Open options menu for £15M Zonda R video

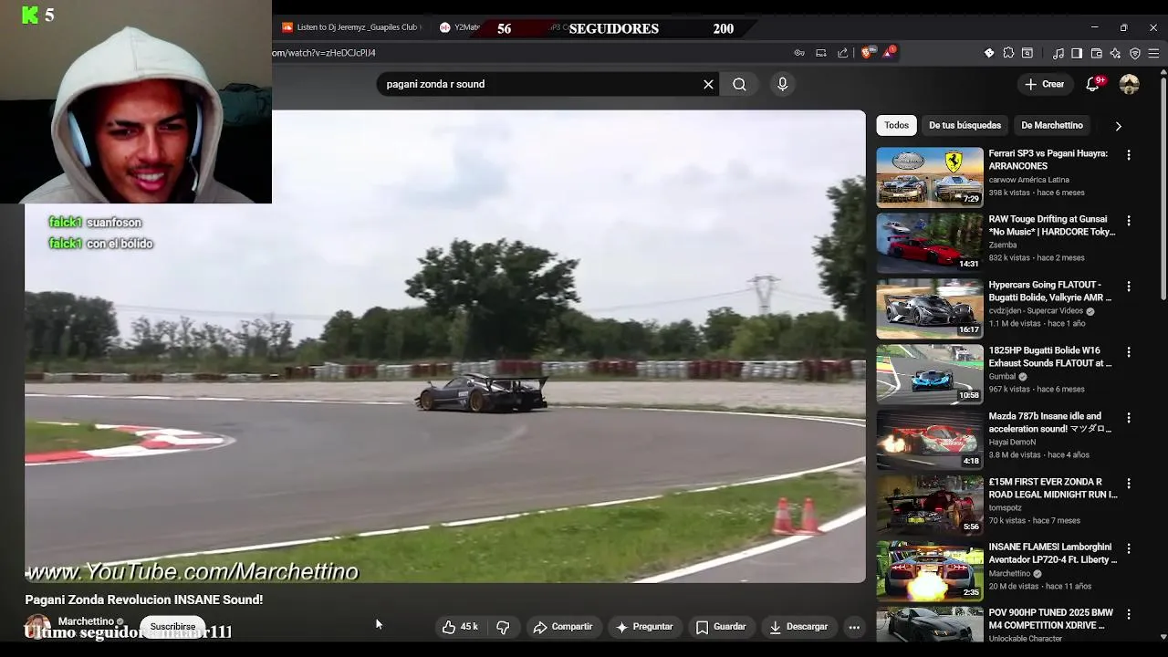1129,484
